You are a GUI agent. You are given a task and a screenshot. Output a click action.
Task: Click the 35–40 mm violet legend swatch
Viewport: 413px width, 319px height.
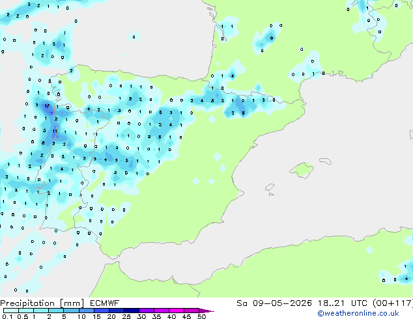(161, 311)
